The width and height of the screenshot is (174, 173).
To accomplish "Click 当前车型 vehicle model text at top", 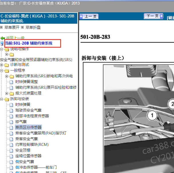I will pyautogui.click(x=40, y=3).
